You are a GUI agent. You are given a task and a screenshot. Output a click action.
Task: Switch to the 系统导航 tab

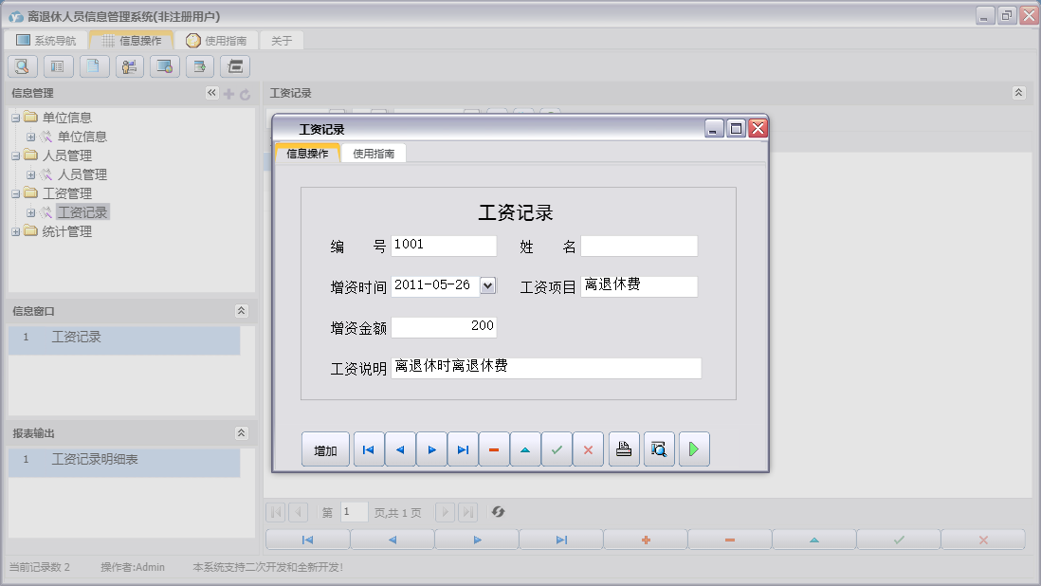(46, 41)
